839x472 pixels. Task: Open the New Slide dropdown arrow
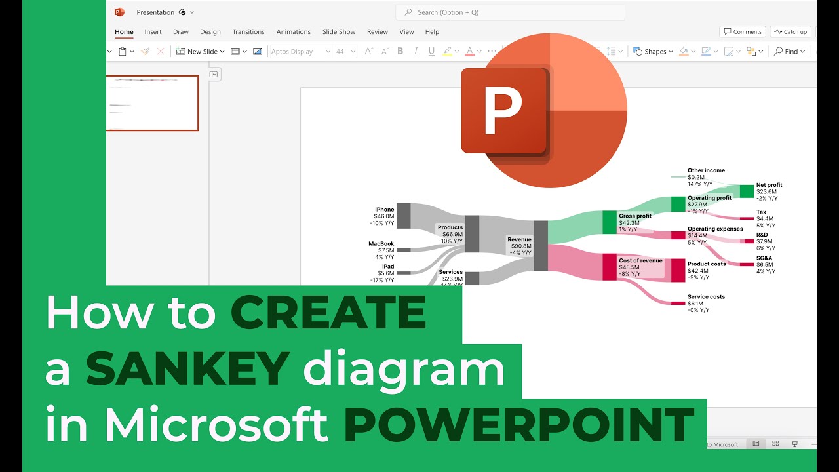tap(222, 51)
